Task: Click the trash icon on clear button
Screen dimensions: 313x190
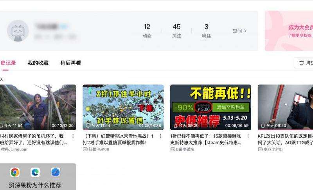Action: pyautogui.click(x=301, y=63)
